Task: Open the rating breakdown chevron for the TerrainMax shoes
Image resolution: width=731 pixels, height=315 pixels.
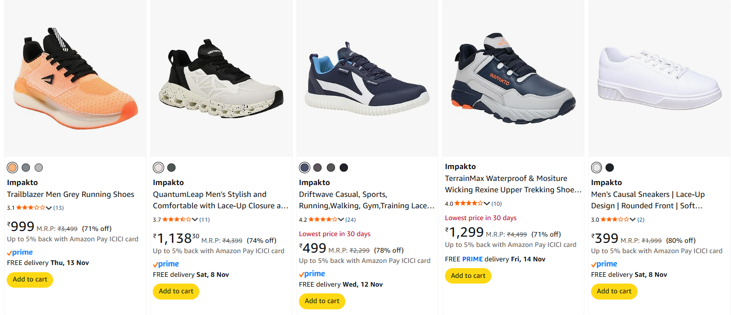Action: pos(487,204)
